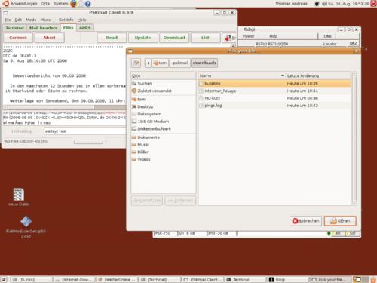Click the PSKmail message input field
377x283 pixels.
pyautogui.click(x=84, y=131)
